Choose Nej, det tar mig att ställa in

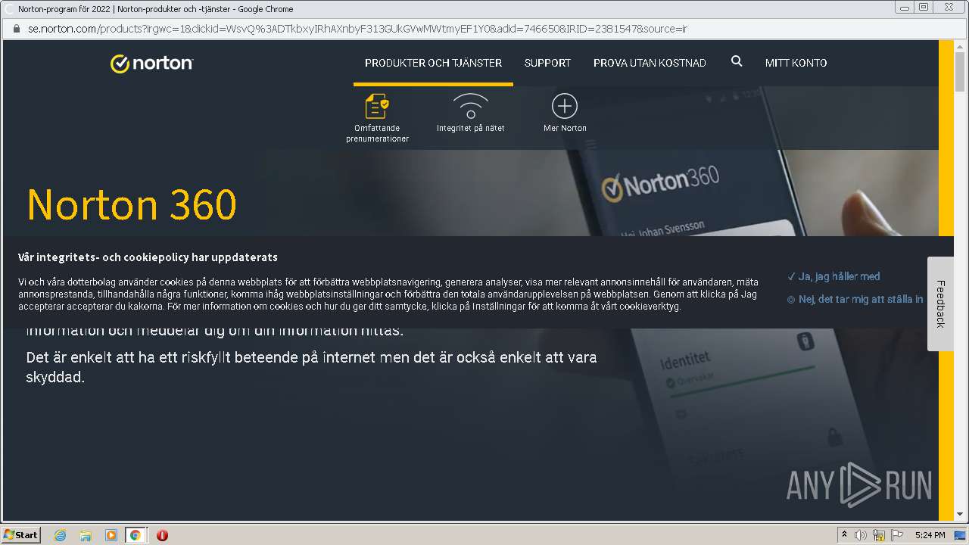(x=855, y=299)
